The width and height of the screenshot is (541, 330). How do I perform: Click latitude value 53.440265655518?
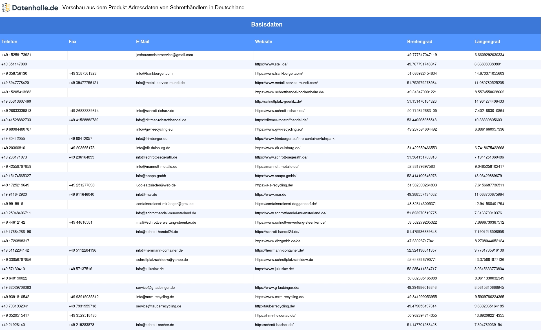(422, 120)
